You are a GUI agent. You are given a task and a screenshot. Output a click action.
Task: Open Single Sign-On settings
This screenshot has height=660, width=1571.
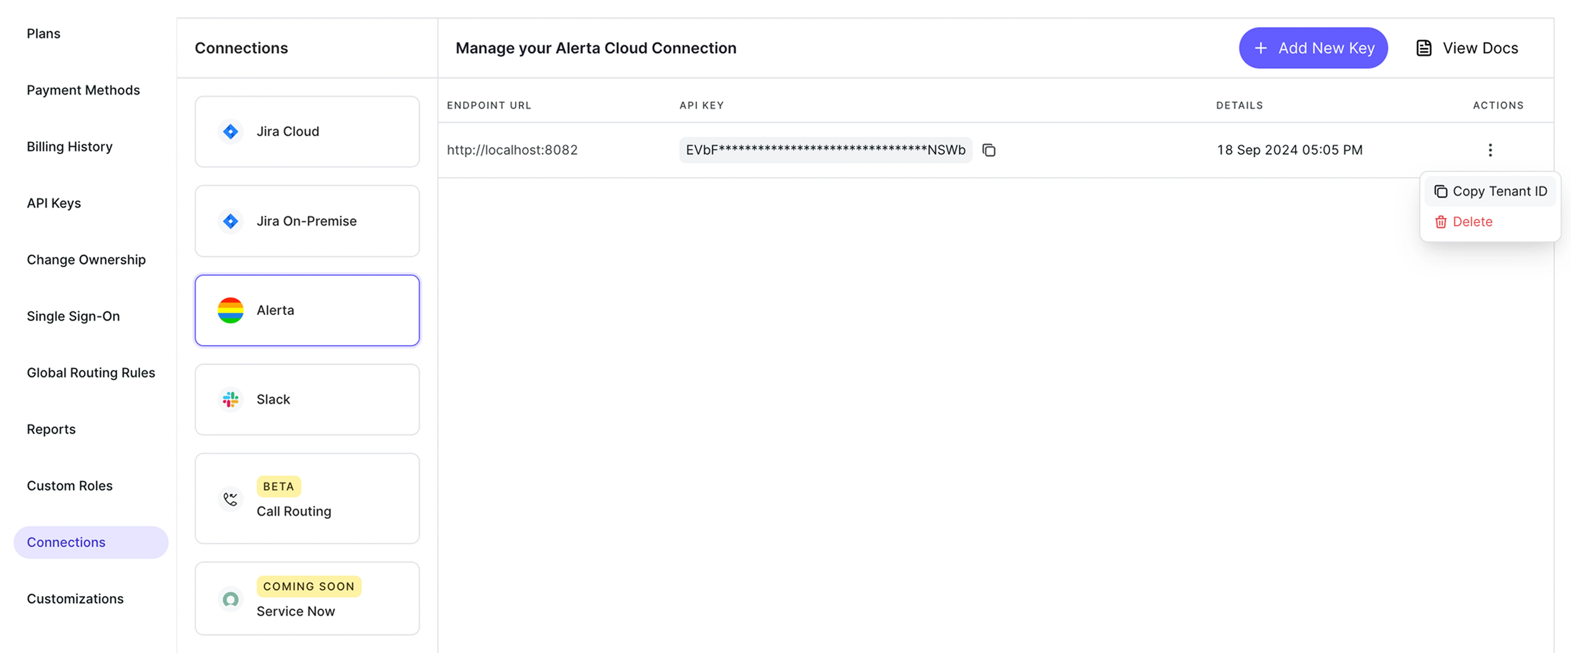pyautogui.click(x=73, y=316)
